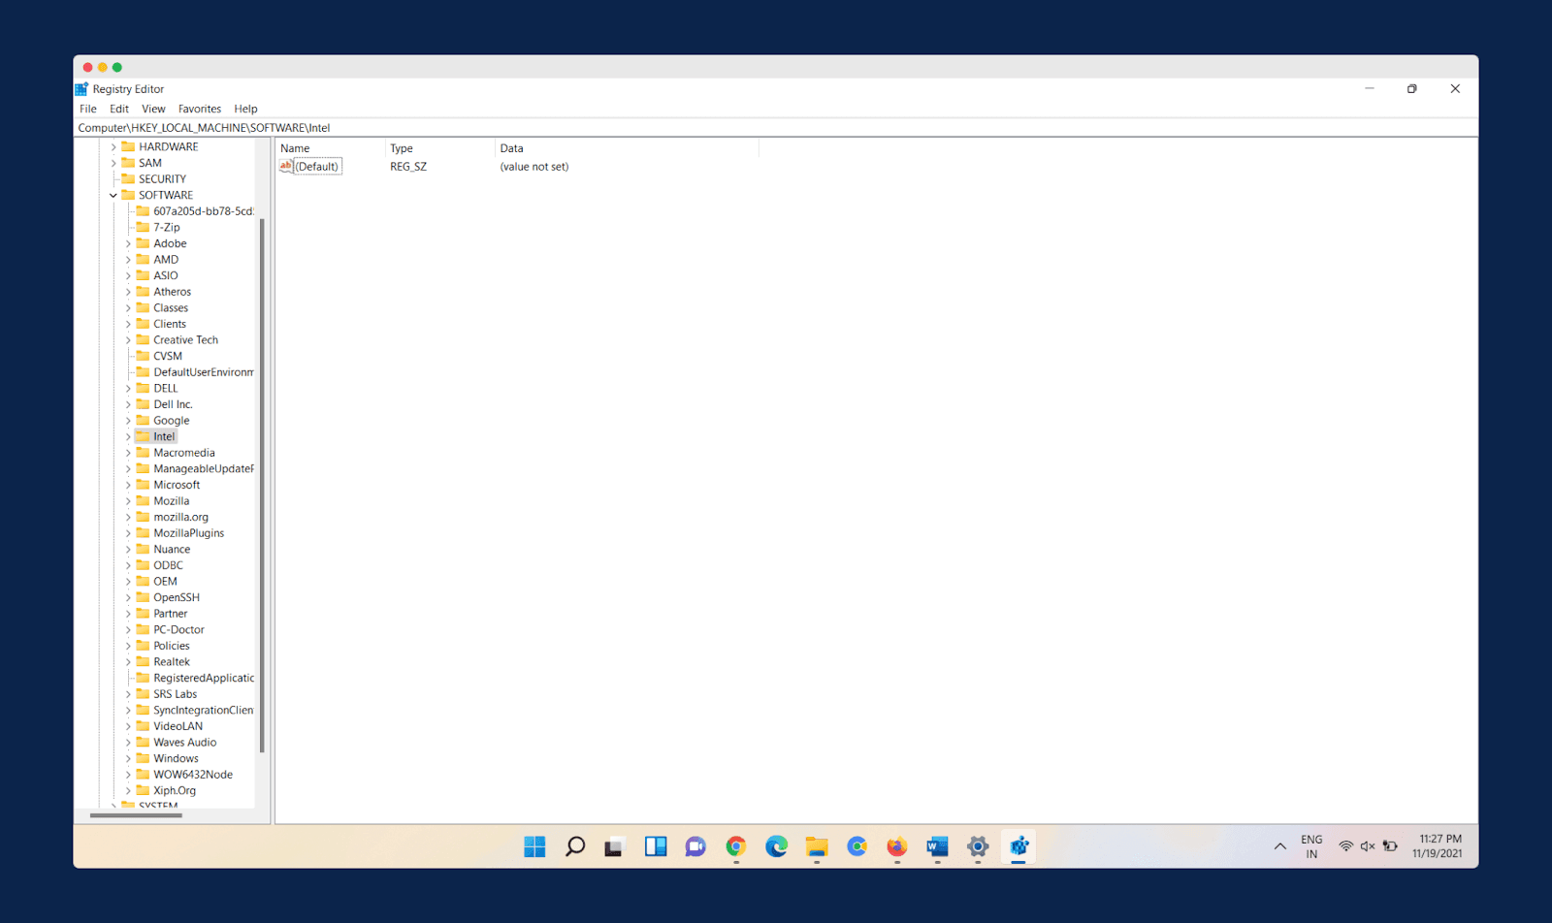Open Microsoft Edge from the taskbar

pyautogui.click(x=776, y=846)
